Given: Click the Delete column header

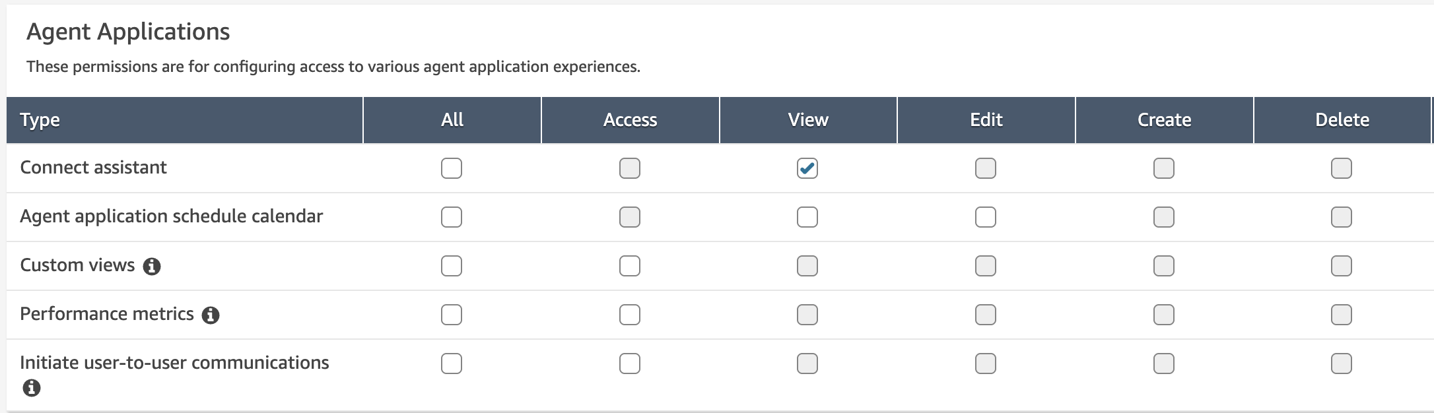Looking at the screenshot, I should pyautogui.click(x=1342, y=120).
